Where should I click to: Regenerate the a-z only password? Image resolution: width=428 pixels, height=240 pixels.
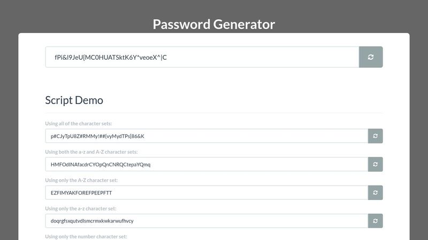click(x=376, y=221)
